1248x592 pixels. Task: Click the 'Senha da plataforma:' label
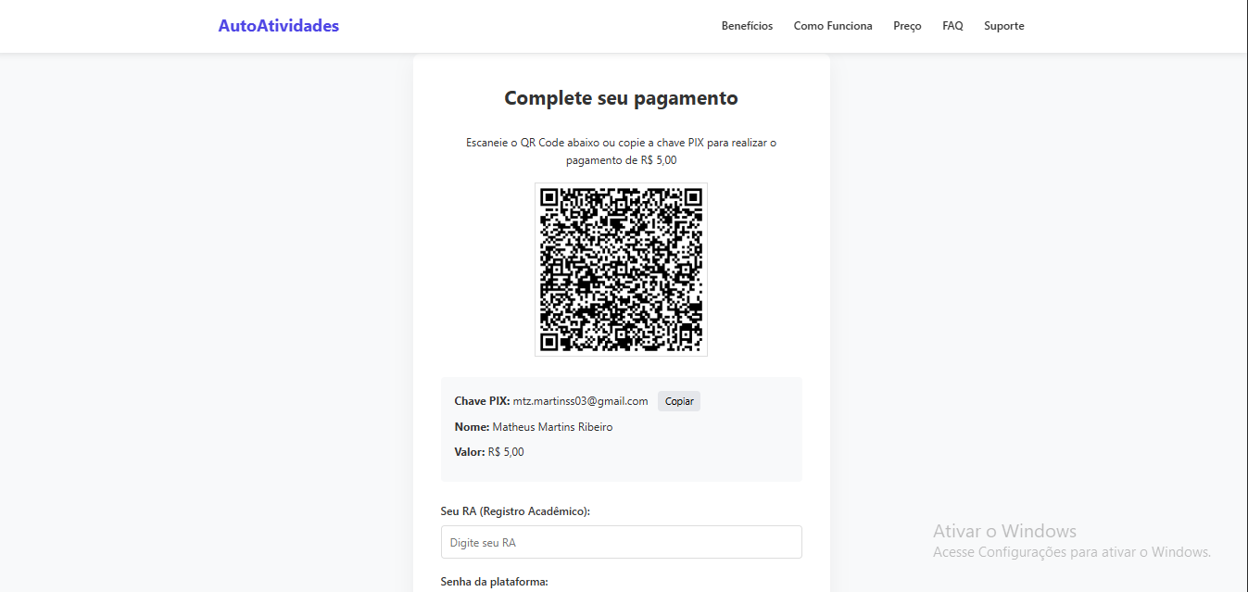point(495,582)
